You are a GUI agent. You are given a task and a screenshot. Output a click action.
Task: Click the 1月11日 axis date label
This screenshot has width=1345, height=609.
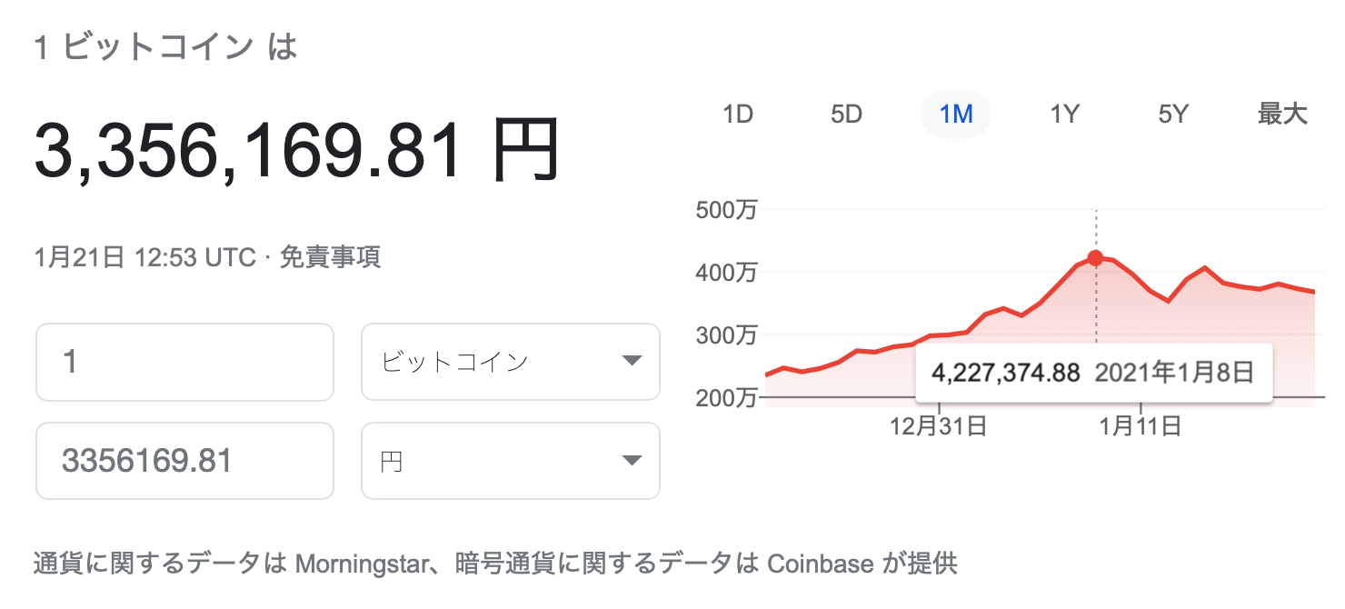point(1140,426)
